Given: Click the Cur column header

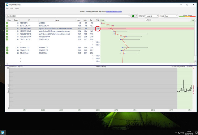Looking at the screenshot, I should (x=91, y=20).
